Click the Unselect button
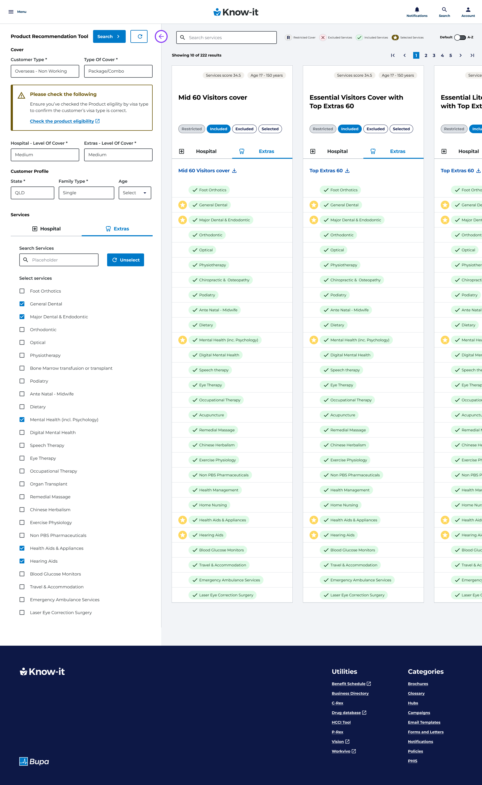This screenshot has height=785, width=482. coord(125,260)
